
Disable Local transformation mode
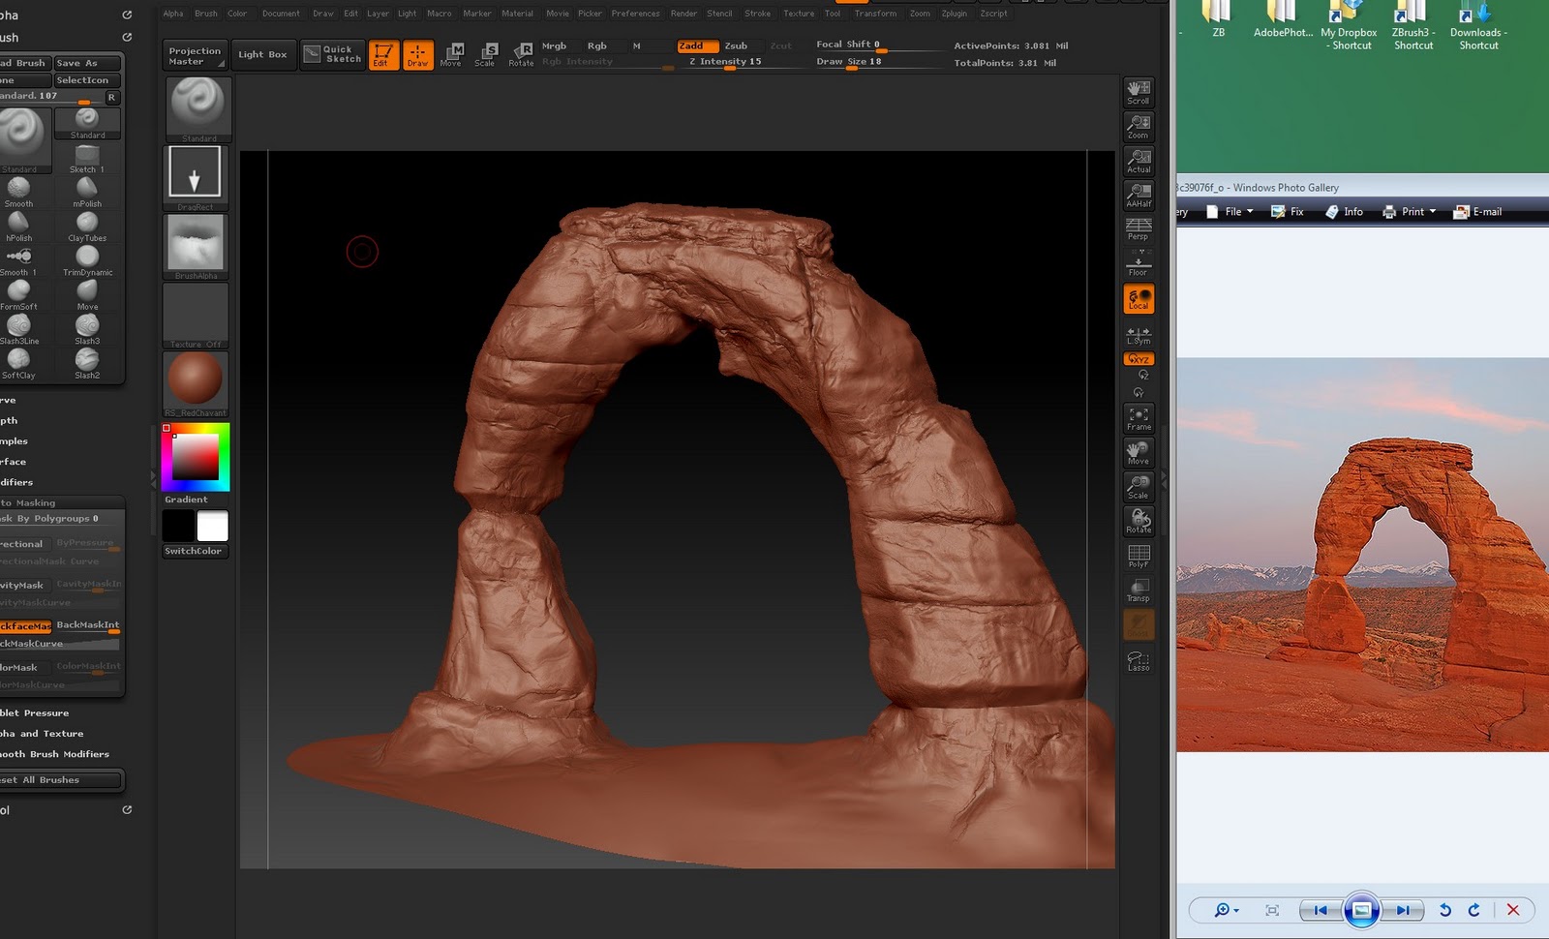(x=1138, y=299)
